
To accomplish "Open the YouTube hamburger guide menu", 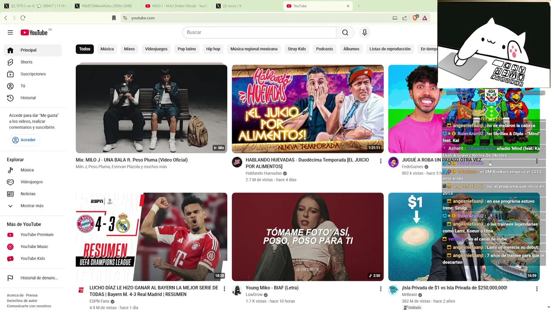I will click(10, 32).
